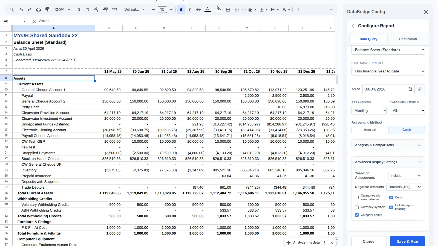Format as percent
The width and height of the screenshot is (438, 246).
[x=88, y=10]
